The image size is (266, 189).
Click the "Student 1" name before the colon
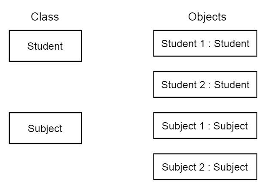pyautogui.click(x=180, y=44)
